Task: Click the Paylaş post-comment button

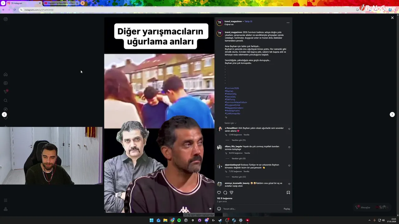Action: pos(287,209)
